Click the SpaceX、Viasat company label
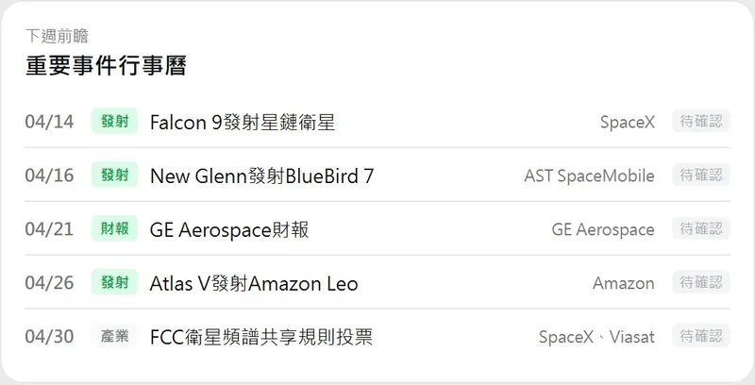Screen dimensions: 755x385 click(596, 338)
